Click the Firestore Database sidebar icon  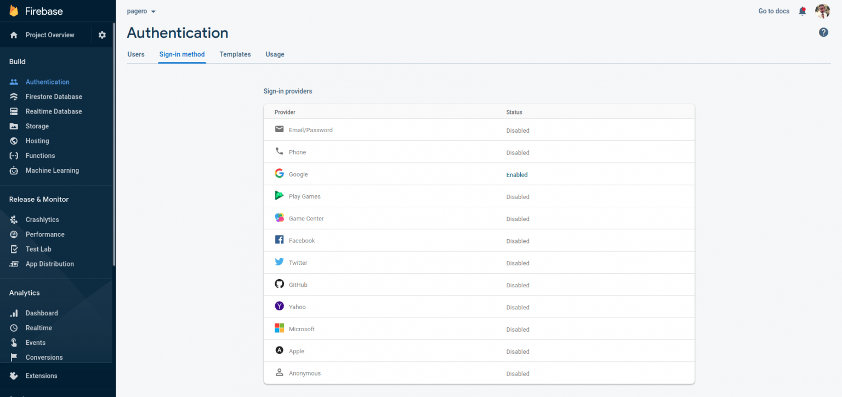click(14, 97)
